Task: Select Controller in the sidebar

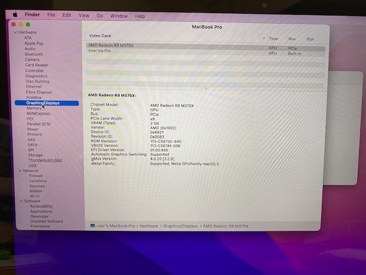Action: [34, 70]
